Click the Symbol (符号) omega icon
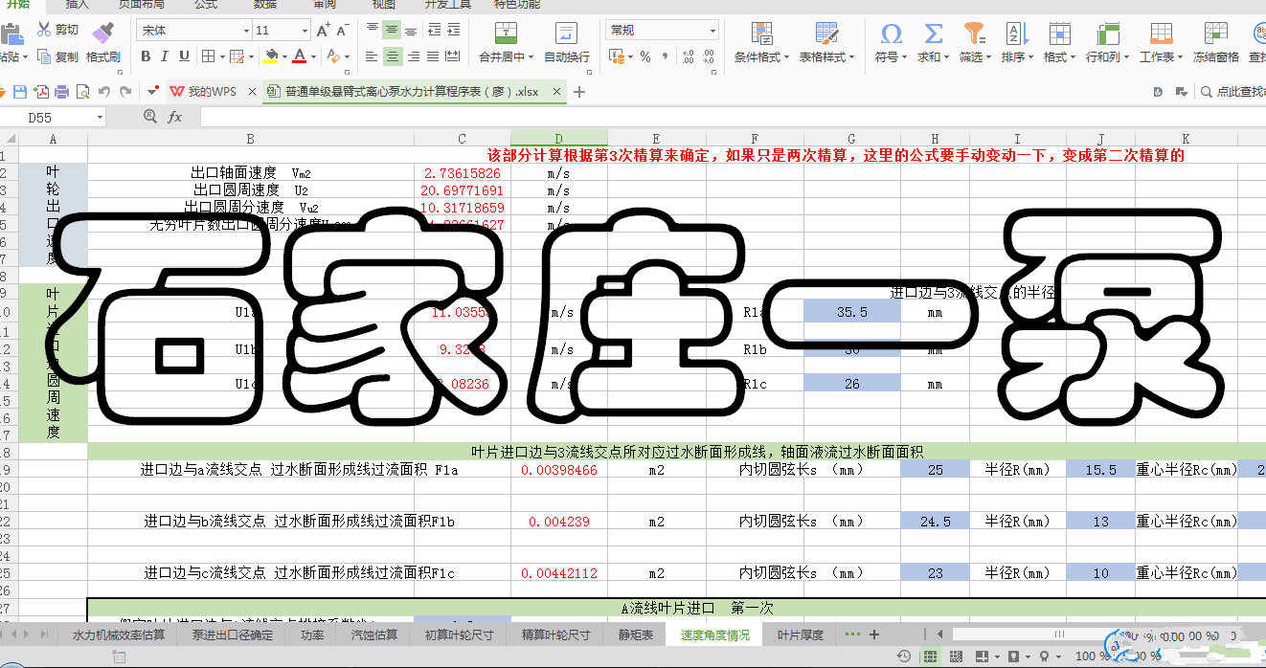Image resolution: width=1266 pixels, height=668 pixels. click(x=891, y=34)
